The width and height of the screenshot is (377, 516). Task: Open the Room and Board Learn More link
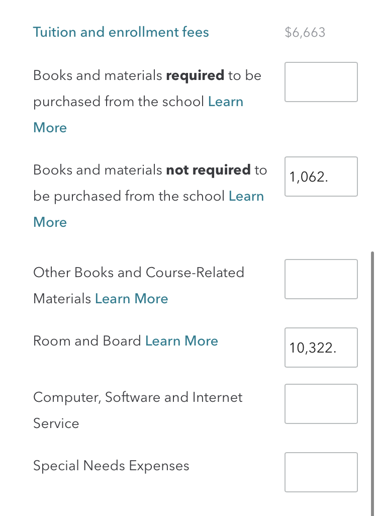pyautogui.click(x=181, y=341)
